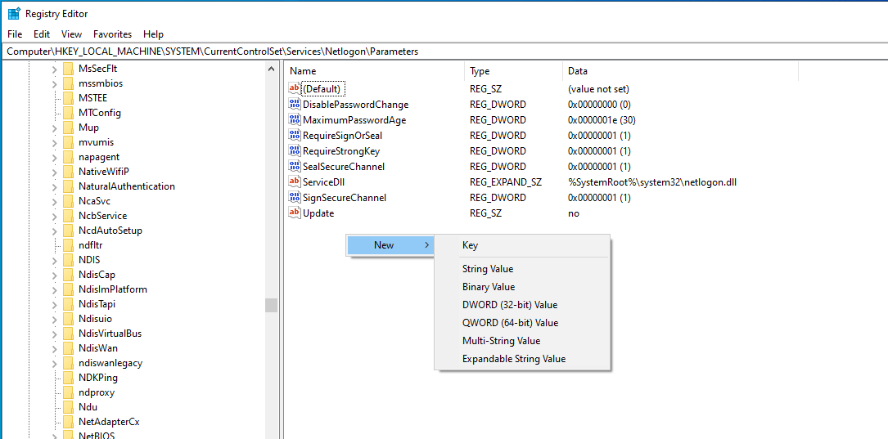Click the DWORD icon beside SealSecureChannel

[x=295, y=166]
